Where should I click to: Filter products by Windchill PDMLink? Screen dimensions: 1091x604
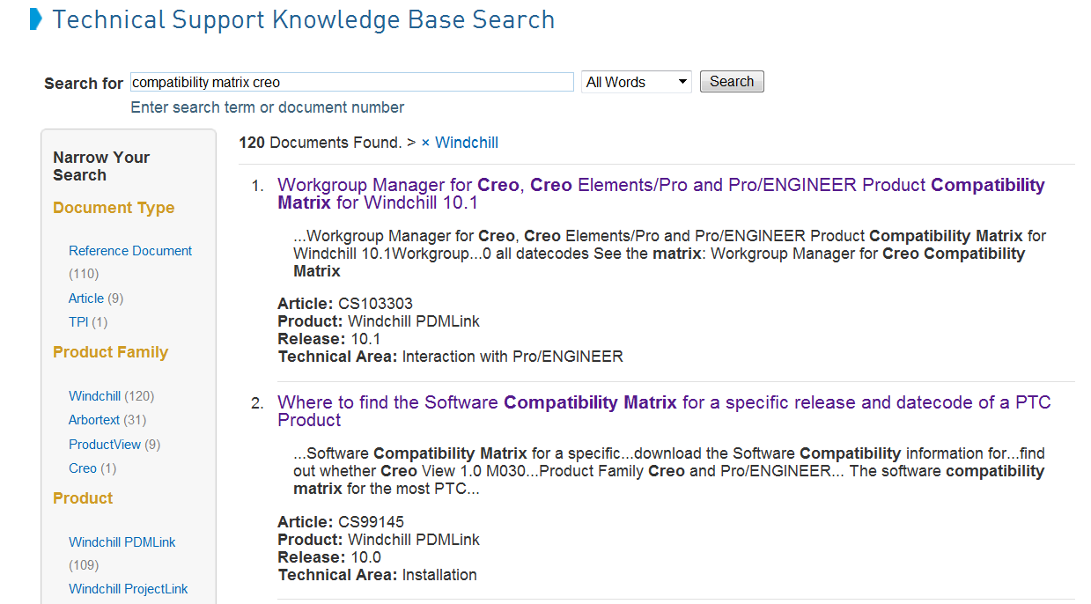(x=122, y=541)
